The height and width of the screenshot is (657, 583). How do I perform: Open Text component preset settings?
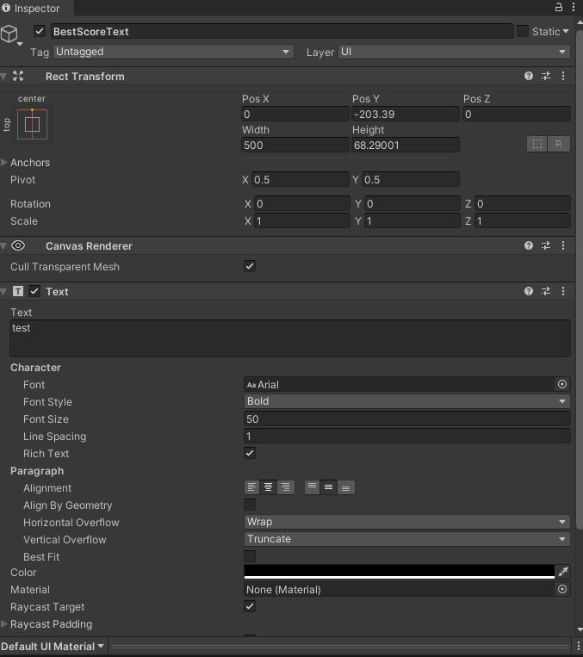click(x=546, y=291)
